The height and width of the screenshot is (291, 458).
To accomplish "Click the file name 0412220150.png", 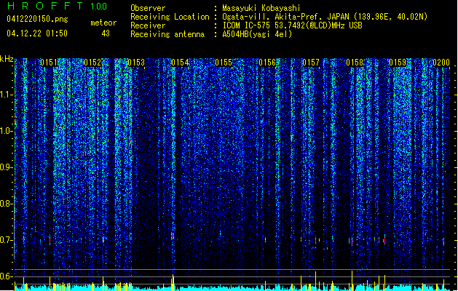I will point(37,19).
